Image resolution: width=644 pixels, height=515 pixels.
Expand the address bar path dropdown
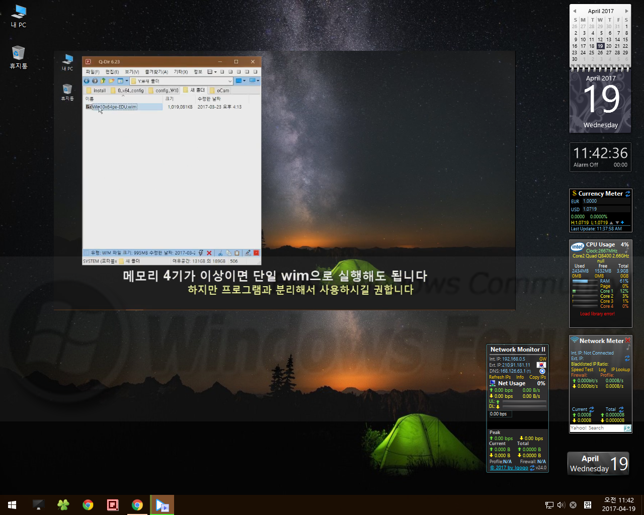tap(230, 81)
